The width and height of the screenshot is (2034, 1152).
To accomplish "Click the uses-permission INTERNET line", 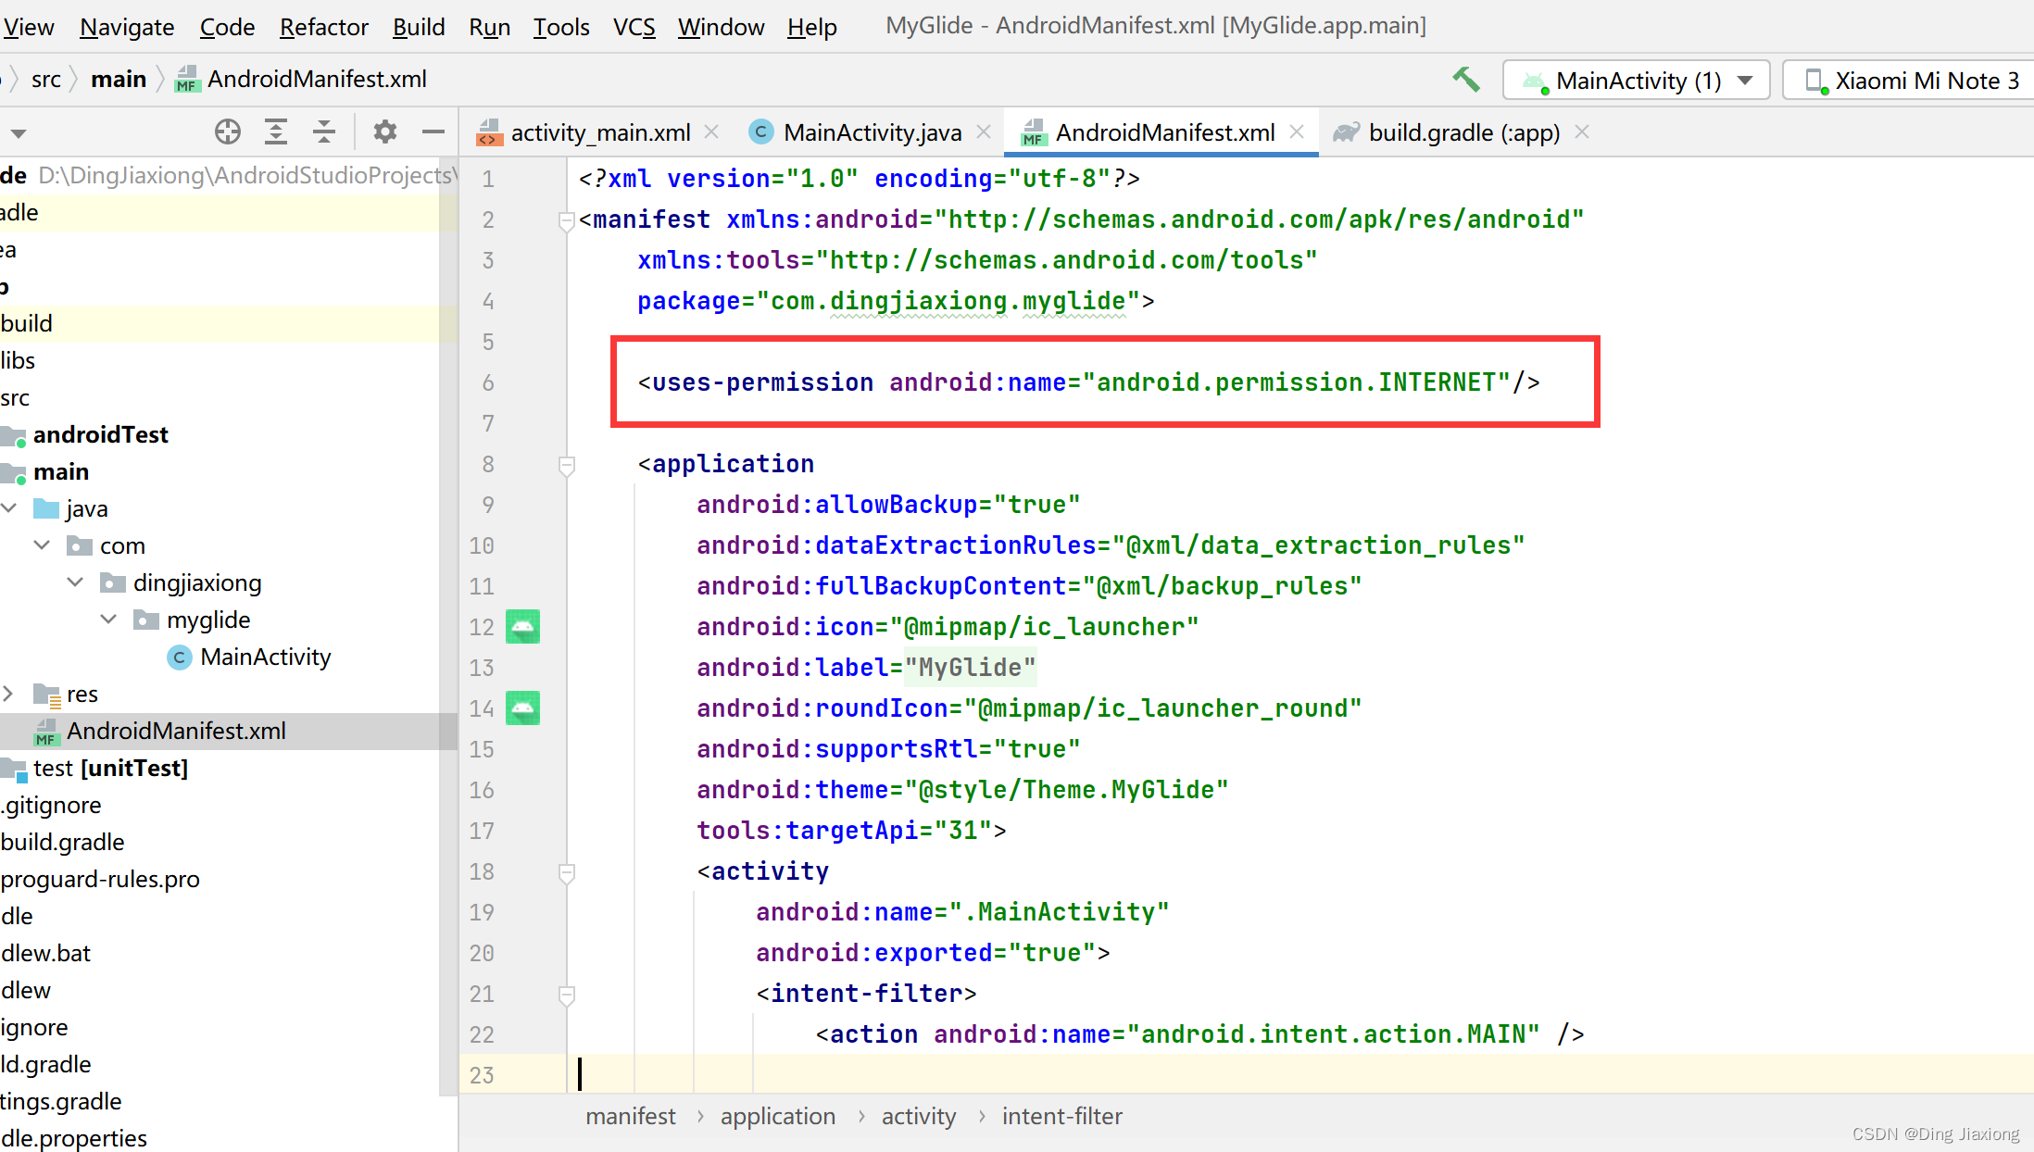I will (x=1089, y=382).
